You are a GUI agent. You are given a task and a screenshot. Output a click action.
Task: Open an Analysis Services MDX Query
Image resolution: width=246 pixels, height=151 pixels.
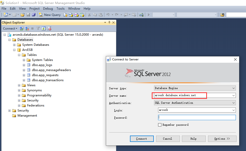coord(71,15)
